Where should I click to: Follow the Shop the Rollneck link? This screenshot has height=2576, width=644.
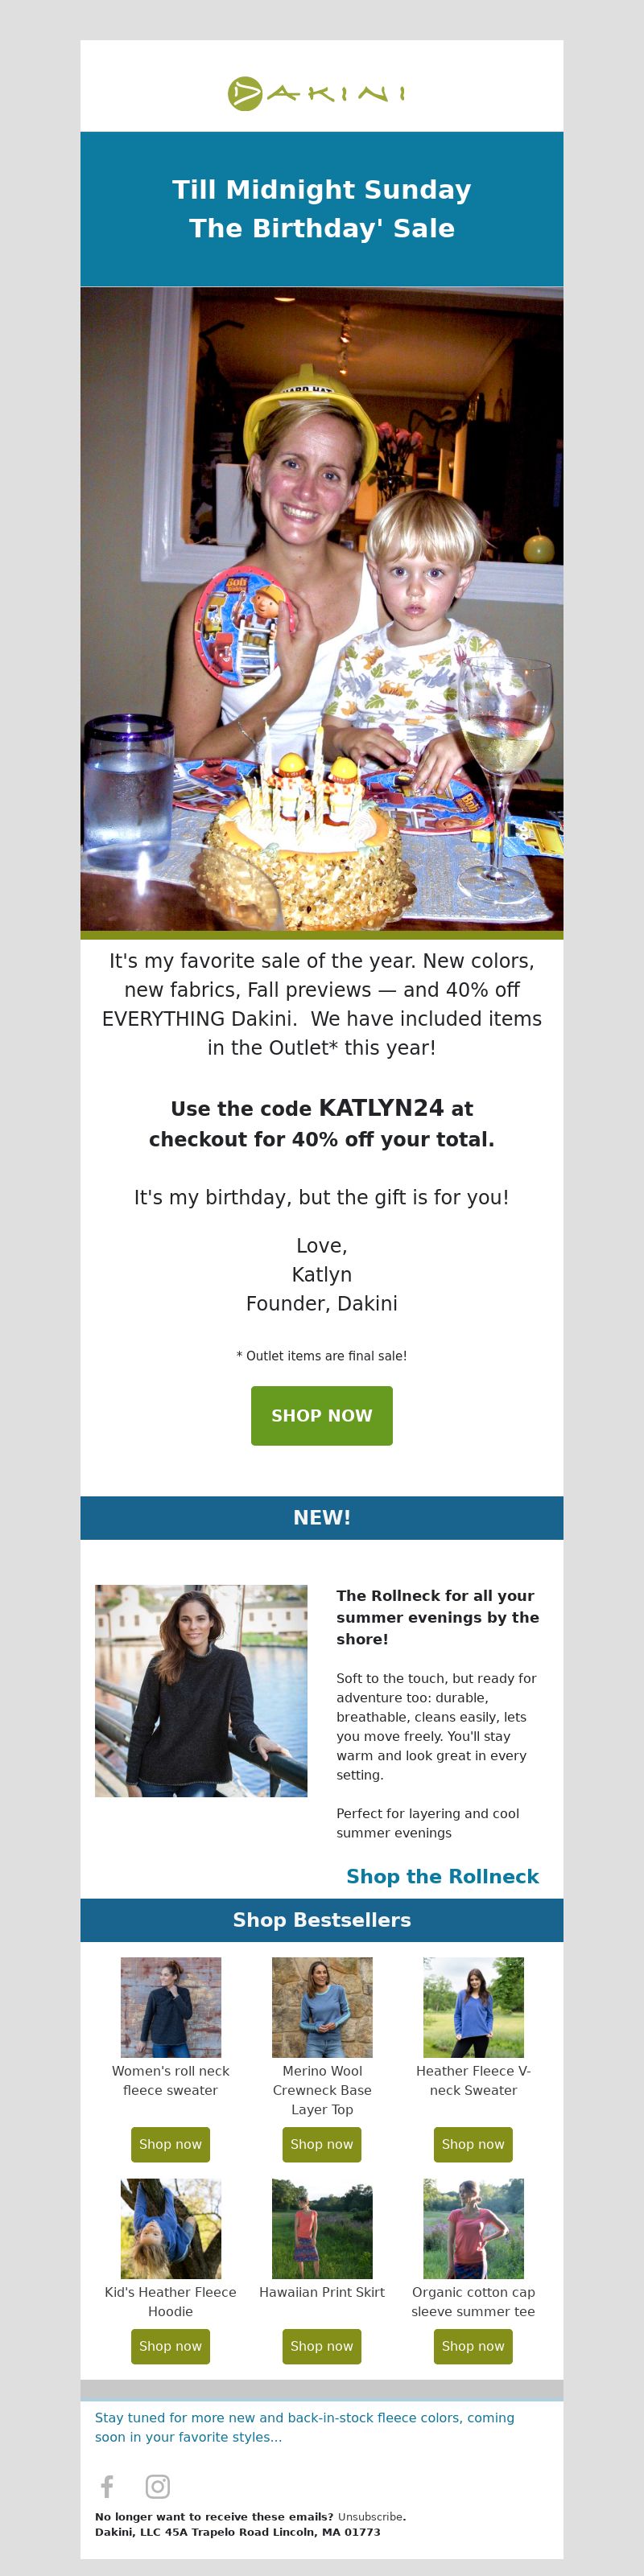click(x=442, y=1876)
